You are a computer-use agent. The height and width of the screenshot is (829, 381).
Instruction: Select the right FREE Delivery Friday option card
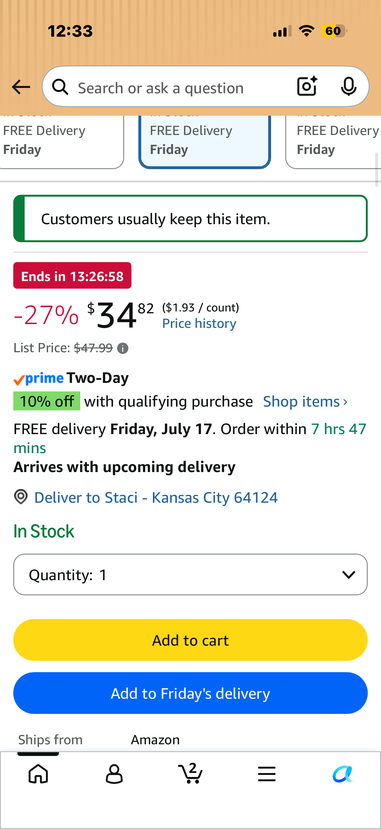[x=333, y=142]
